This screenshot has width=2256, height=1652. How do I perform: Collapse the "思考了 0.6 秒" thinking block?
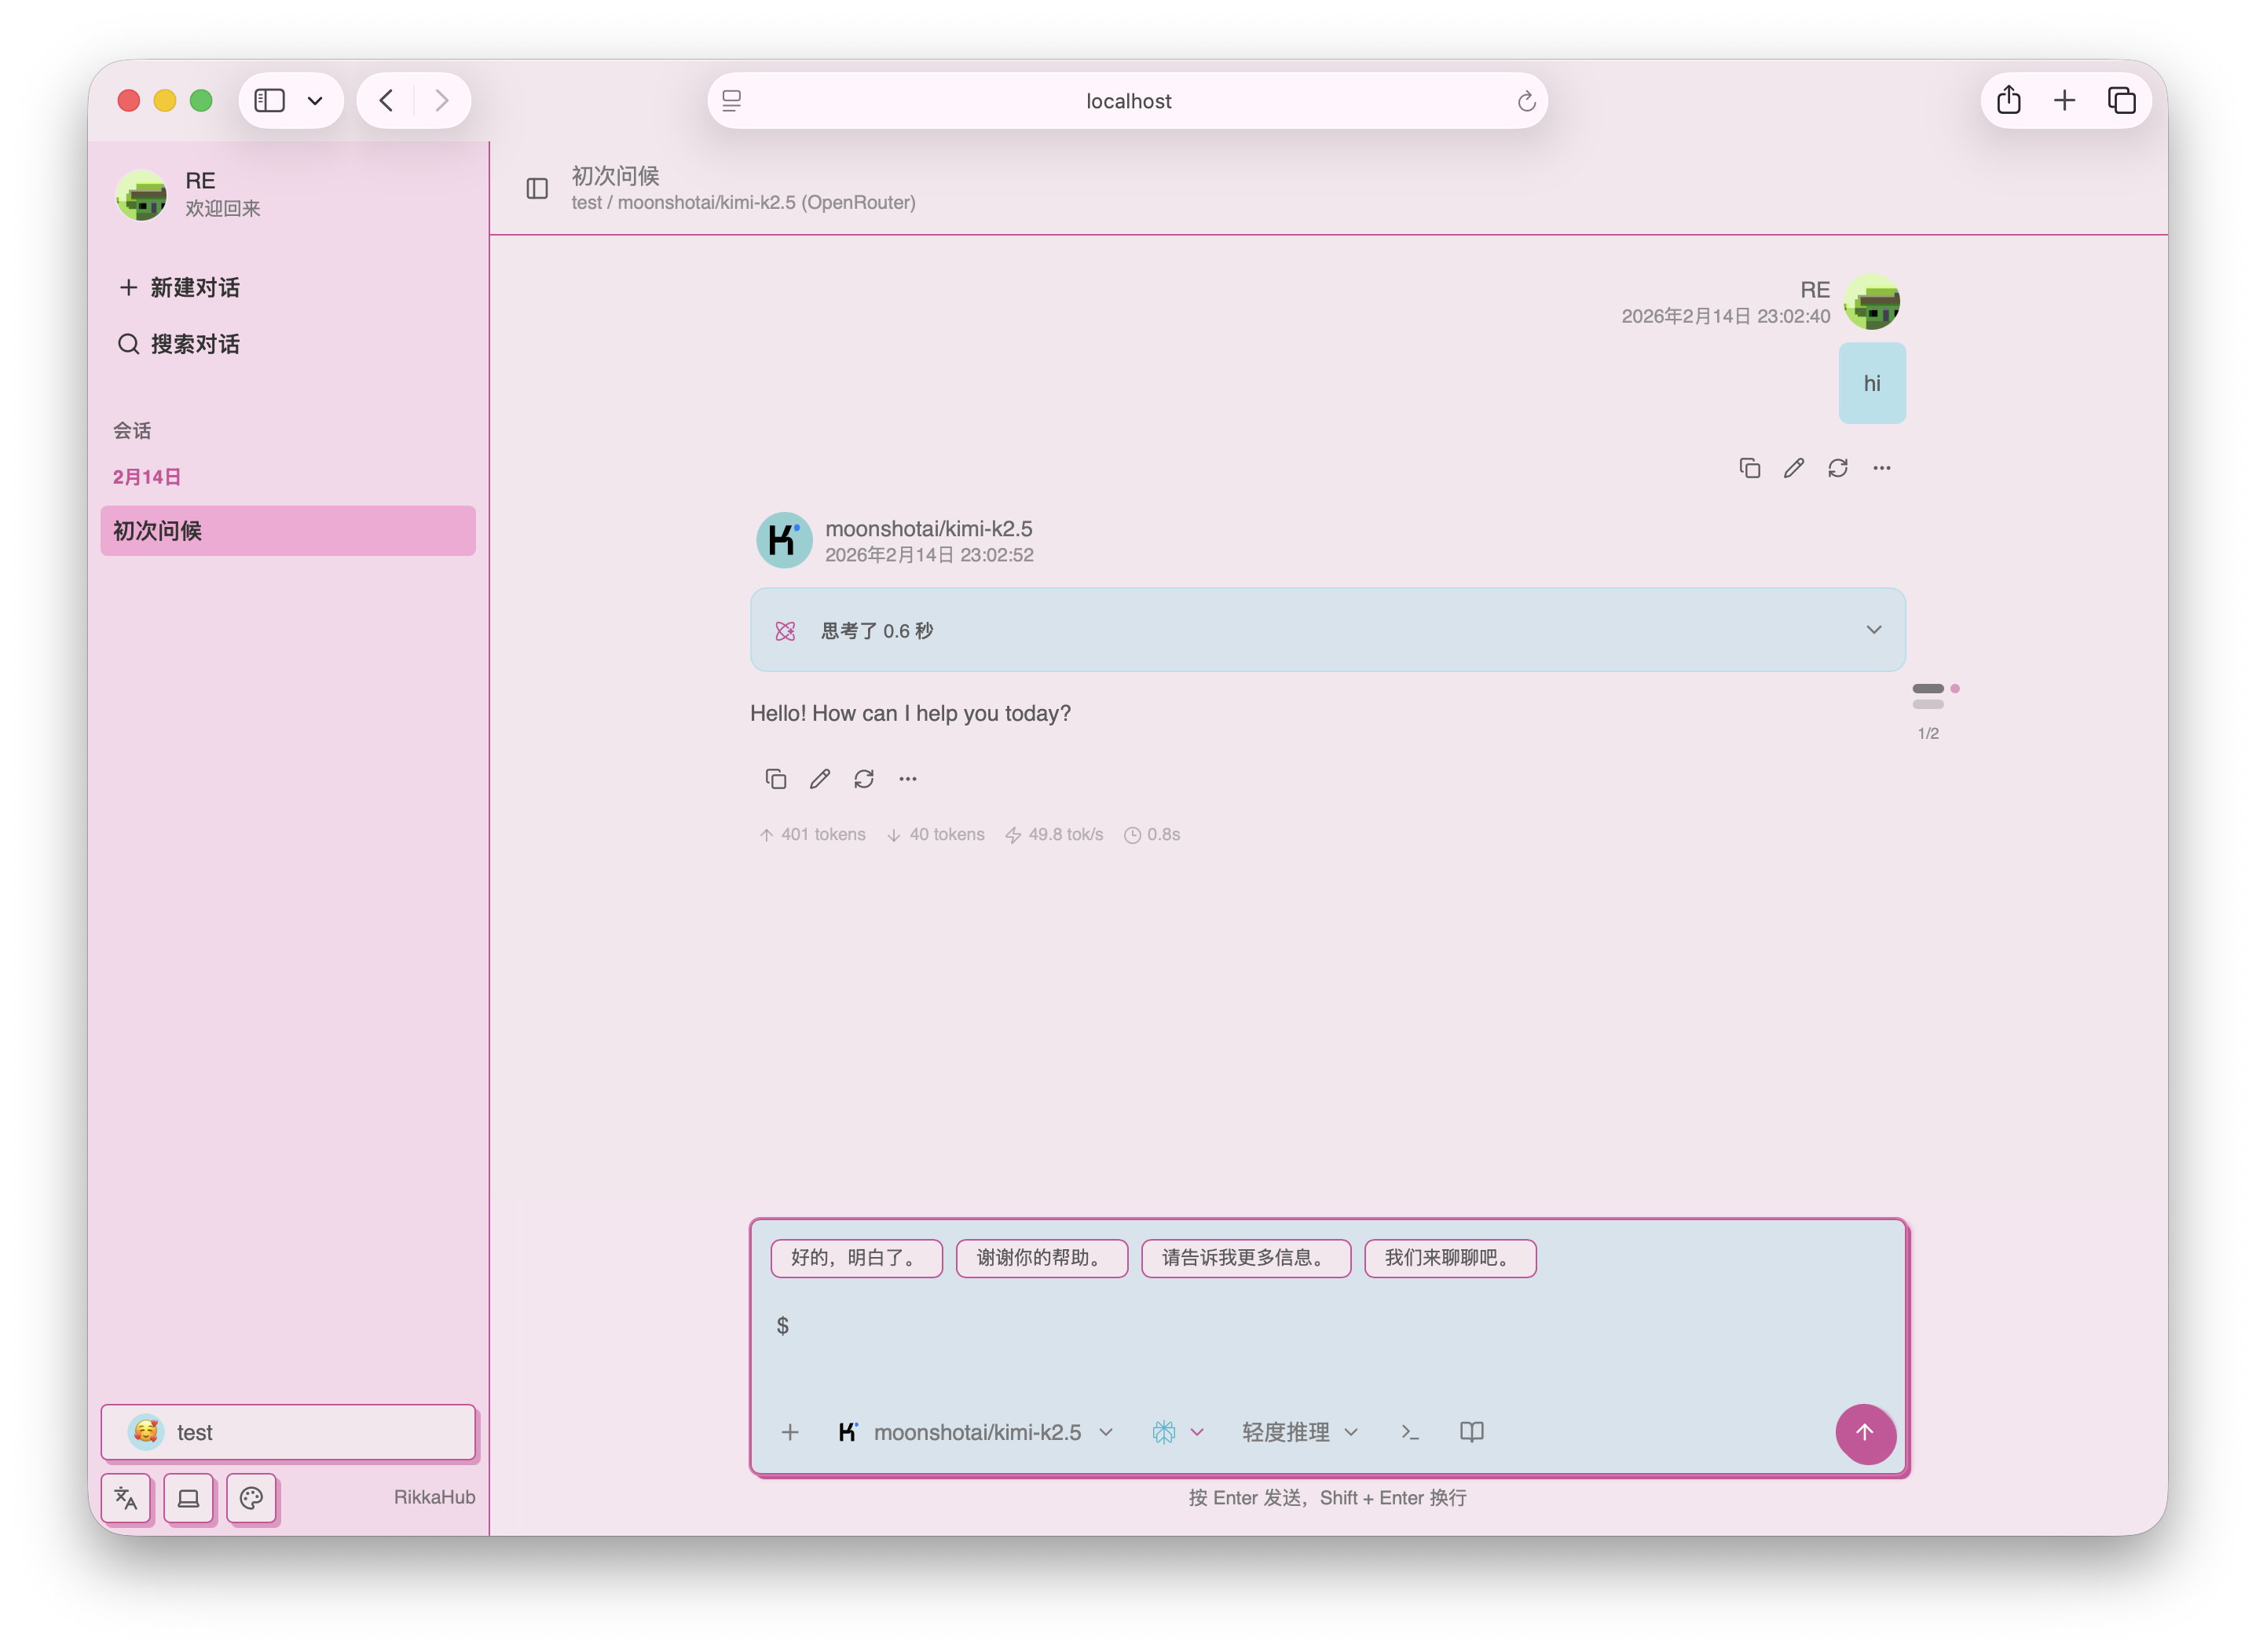pos(1873,630)
